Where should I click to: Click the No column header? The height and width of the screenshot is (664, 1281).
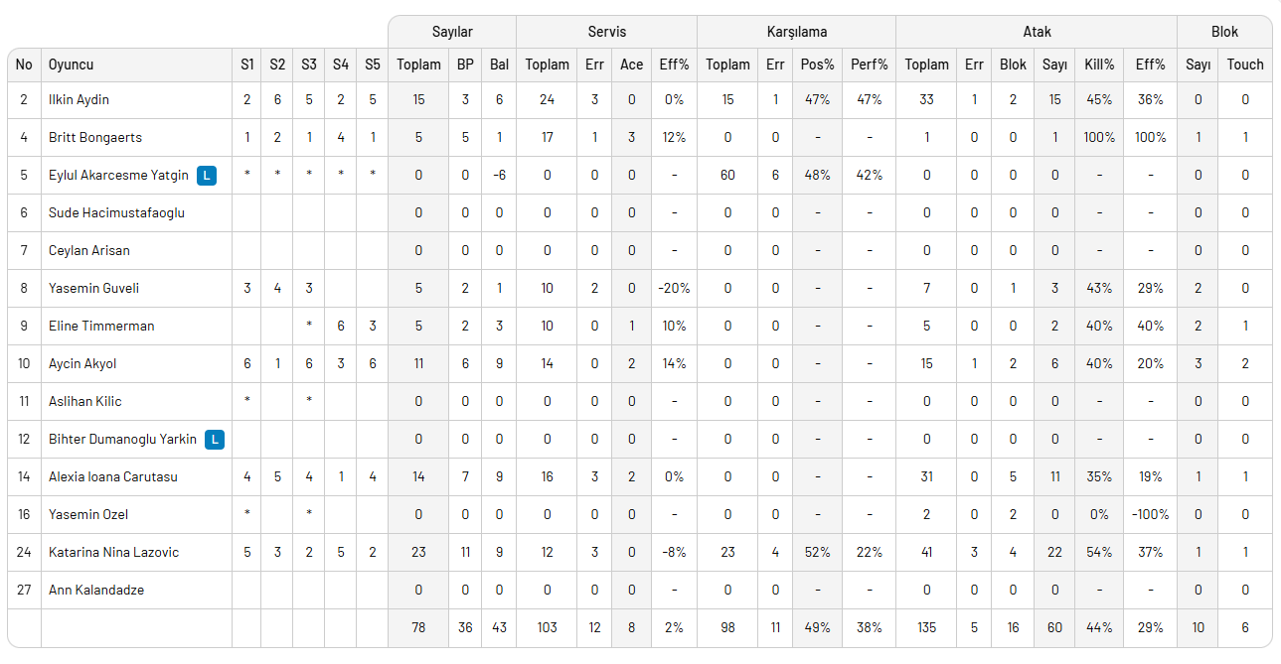(24, 65)
